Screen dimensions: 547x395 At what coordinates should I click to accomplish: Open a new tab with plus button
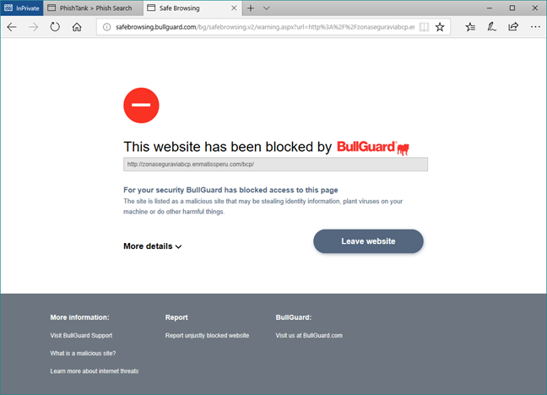251,8
